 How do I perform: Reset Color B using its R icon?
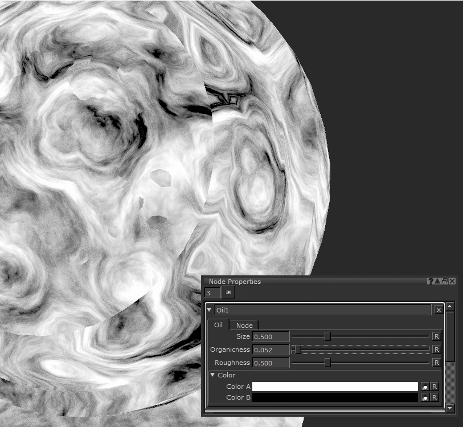click(x=434, y=397)
